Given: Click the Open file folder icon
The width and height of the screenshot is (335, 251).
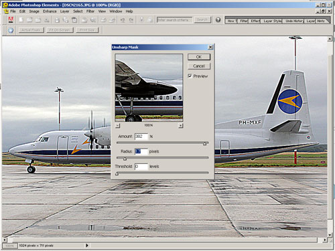Looking at the screenshot, I should pyautogui.click(x=29, y=20).
